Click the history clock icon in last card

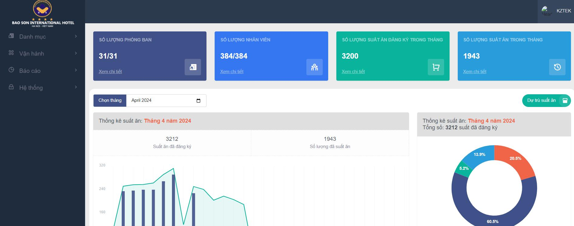point(557,67)
